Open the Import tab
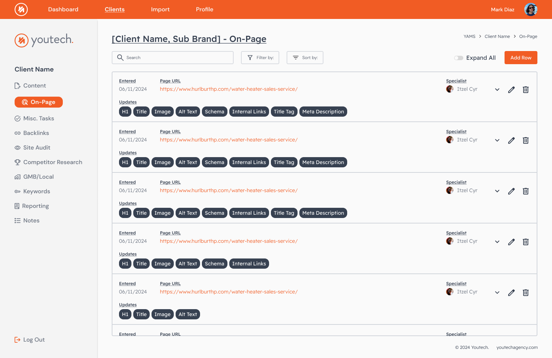The image size is (552, 358). pos(160,9)
